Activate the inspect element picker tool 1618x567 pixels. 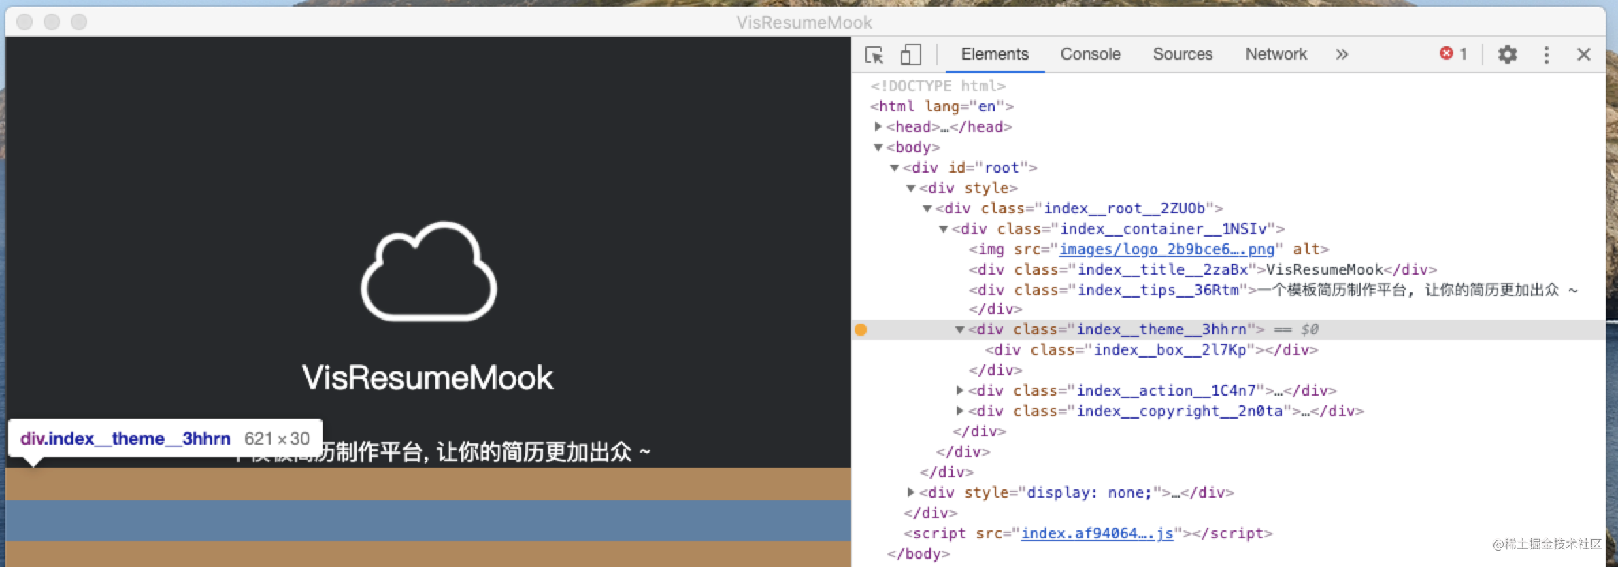874,54
